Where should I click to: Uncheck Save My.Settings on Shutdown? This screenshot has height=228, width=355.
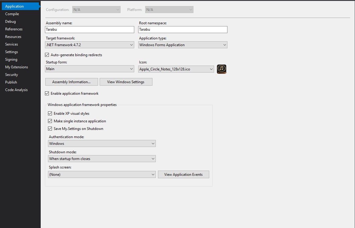pos(50,129)
